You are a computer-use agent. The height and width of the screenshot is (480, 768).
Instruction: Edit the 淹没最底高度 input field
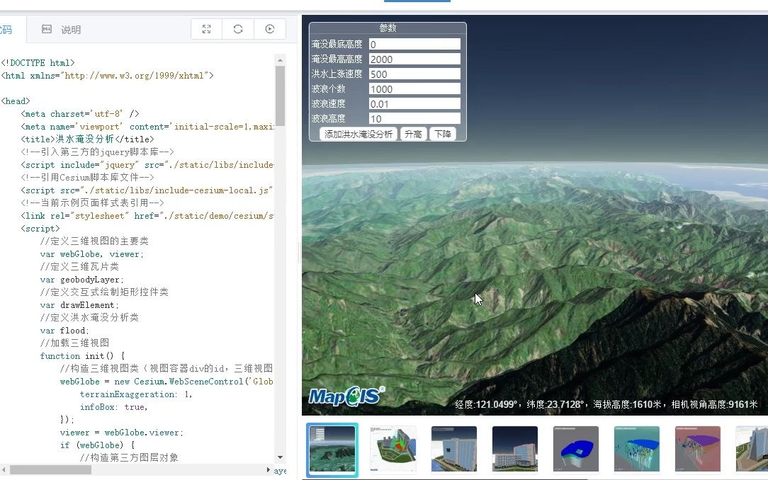414,43
